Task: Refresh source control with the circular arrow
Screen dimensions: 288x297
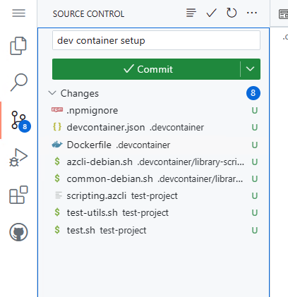Action: tap(232, 13)
